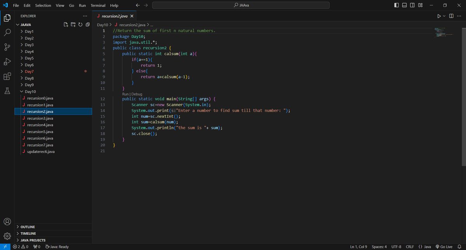466x250 pixels.
Task: Close the recursion2.java tab
Action: click(132, 16)
